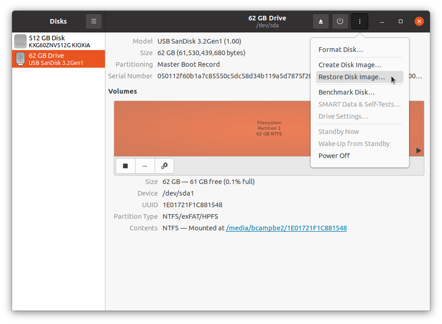Open Benchmark Disk… from the menu
Screen dimensions: 442x324
point(360,92)
